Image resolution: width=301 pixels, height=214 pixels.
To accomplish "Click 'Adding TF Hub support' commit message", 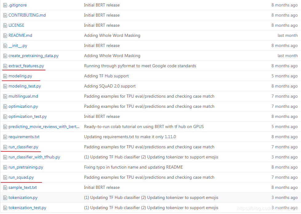I will 106,76.
